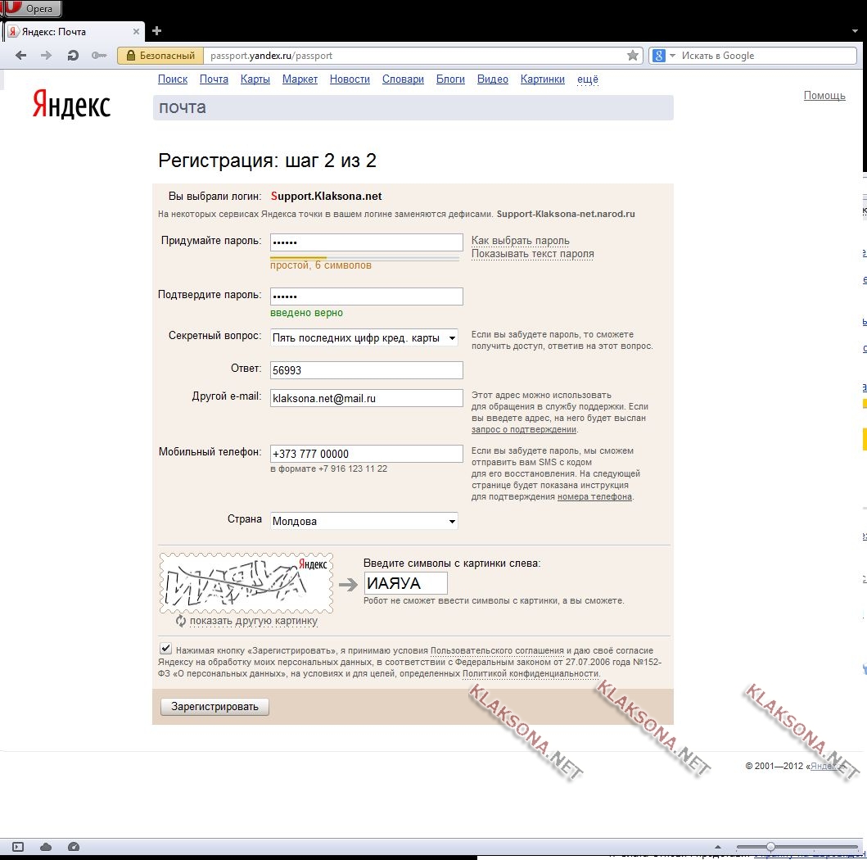Open a new tab with the plus button
867x860 pixels.
click(156, 31)
